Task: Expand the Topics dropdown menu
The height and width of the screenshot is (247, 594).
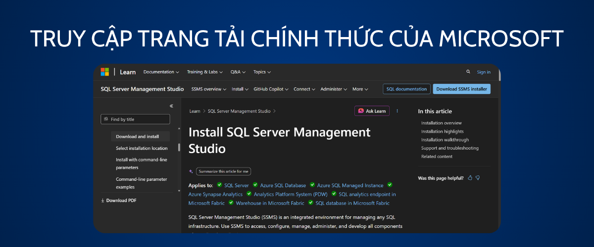Action: click(262, 72)
